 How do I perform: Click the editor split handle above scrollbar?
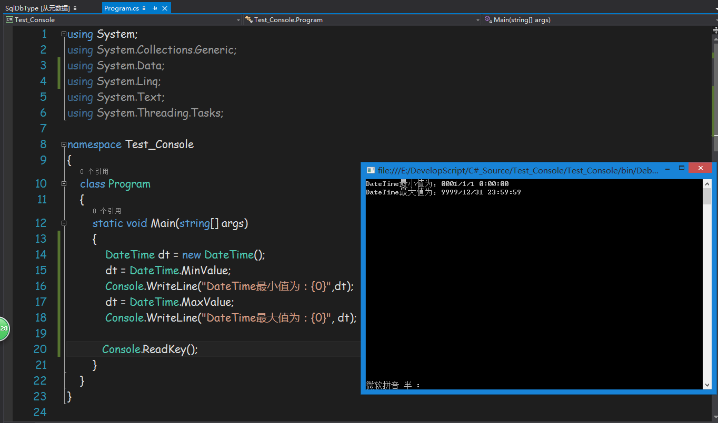click(715, 30)
